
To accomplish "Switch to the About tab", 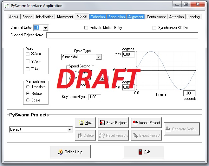I will (x=14, y=17).
